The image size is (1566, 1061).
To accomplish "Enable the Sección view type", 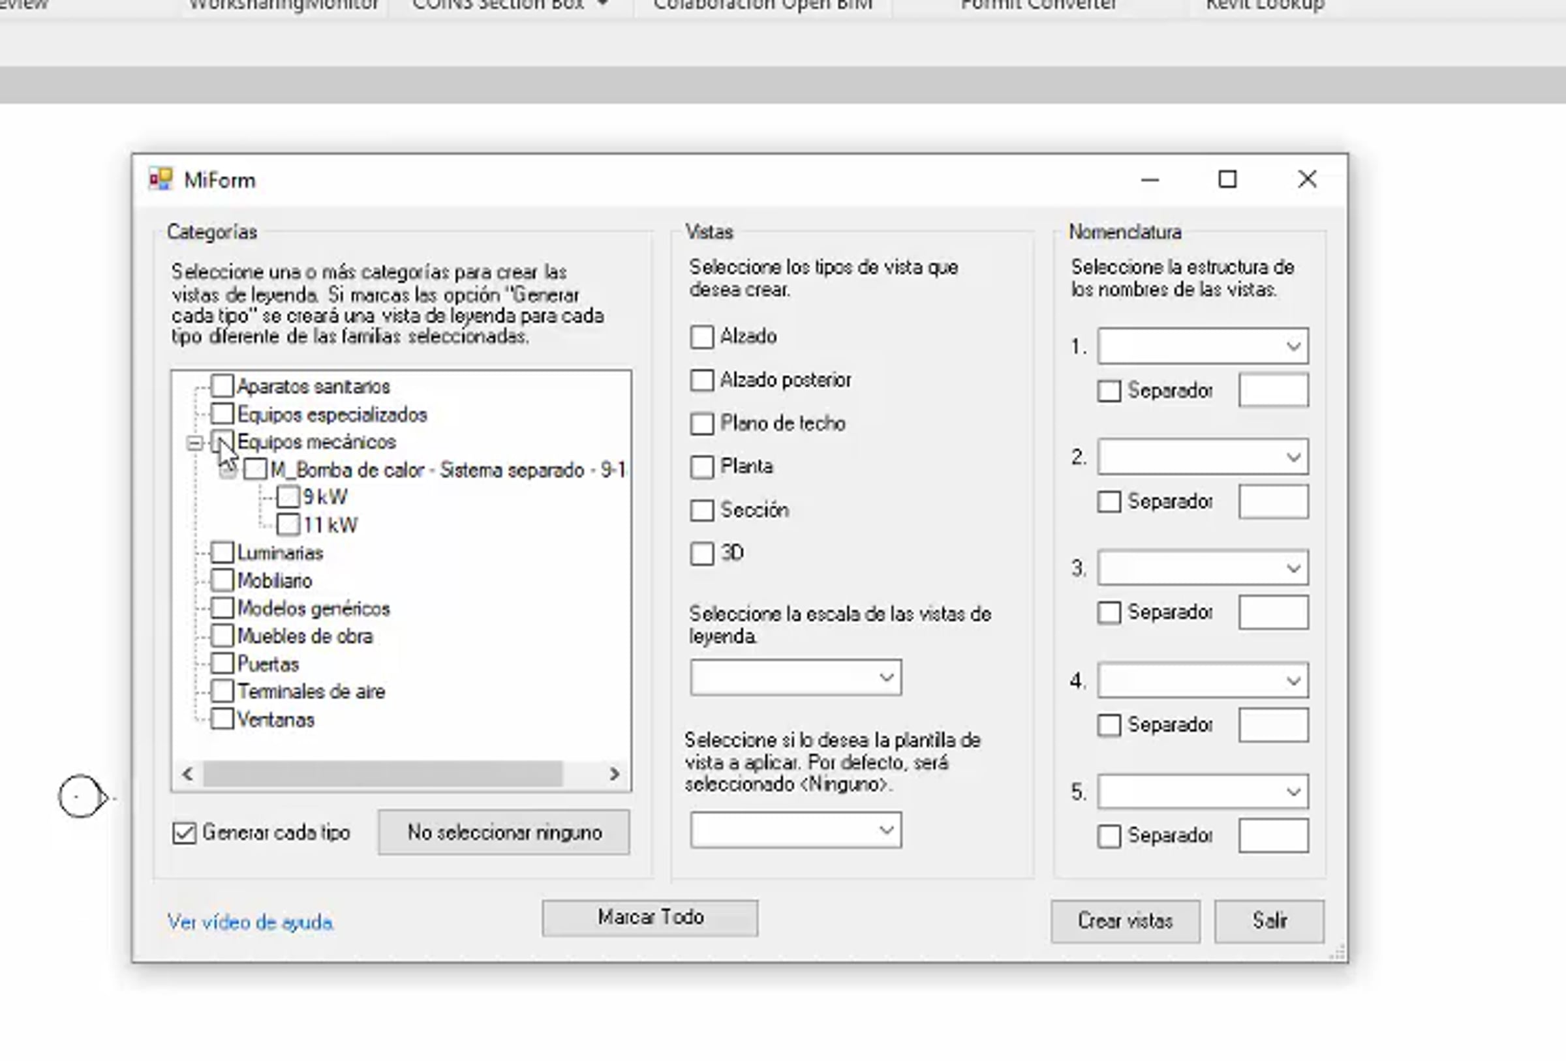I will 702,510.
